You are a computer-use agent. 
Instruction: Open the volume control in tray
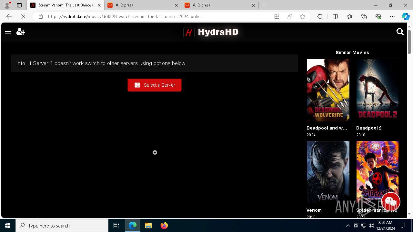(x=371, y=226)
